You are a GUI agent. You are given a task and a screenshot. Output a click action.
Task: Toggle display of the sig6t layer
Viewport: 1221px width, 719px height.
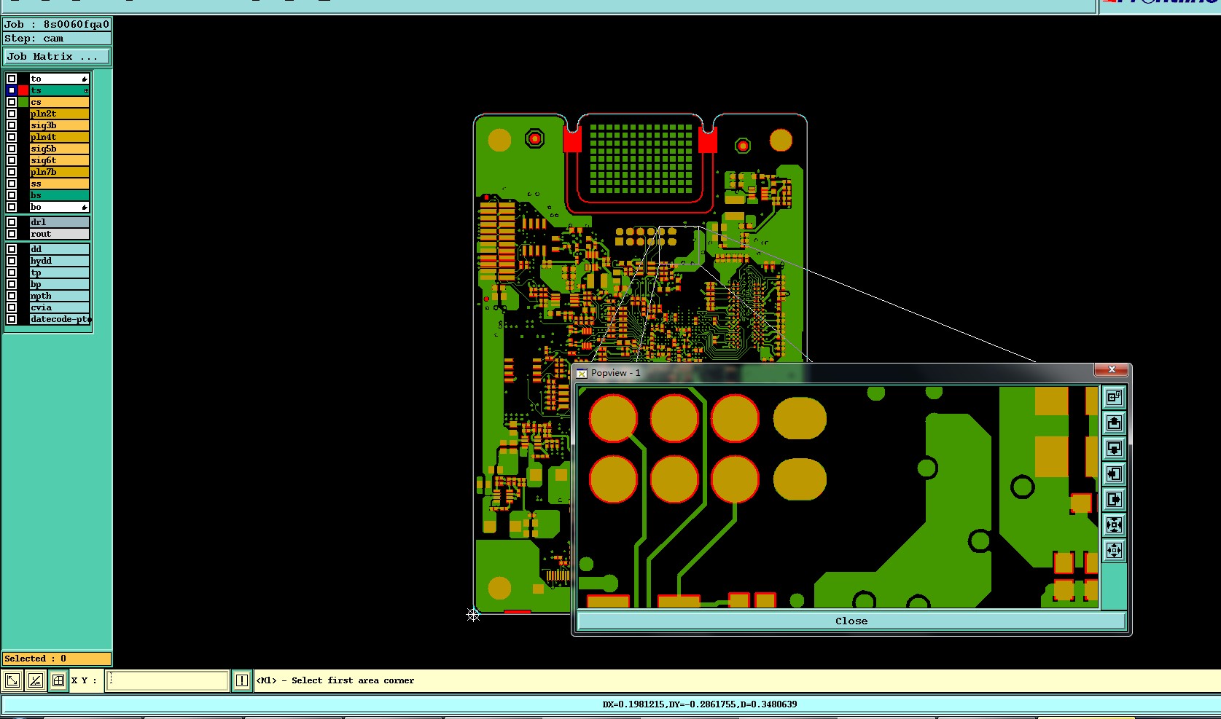click(x=12, y=160)
